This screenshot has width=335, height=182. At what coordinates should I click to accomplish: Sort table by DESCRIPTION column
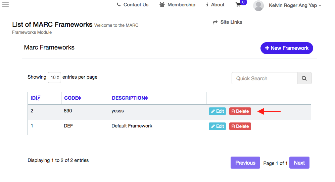(x=130, y=98)
